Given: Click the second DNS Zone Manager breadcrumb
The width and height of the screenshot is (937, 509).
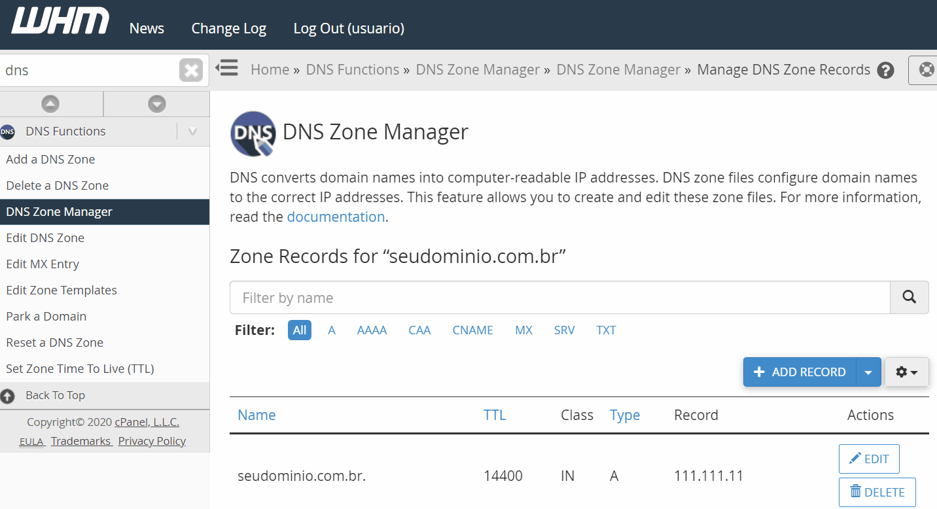Looking at the screenshot, I should tap(618, 70).
